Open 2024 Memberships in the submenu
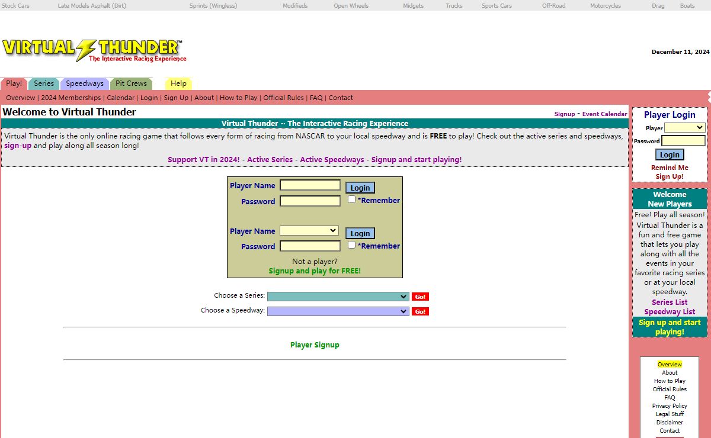The height and width of the screenshot is (438, 711). (71, 98)
